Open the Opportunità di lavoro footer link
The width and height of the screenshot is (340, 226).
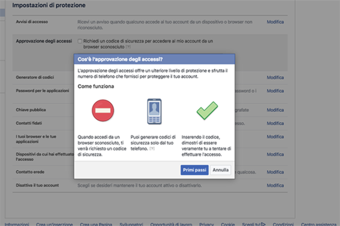(171, 224)
